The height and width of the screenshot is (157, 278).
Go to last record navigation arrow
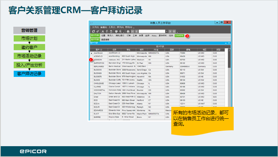174,31
